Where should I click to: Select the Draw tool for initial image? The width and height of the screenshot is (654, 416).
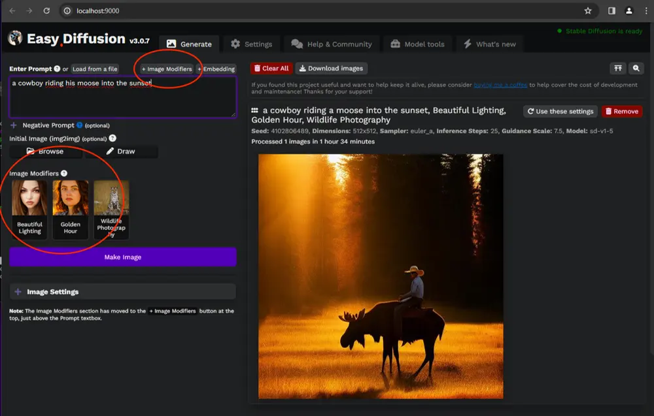coord(123,152)
